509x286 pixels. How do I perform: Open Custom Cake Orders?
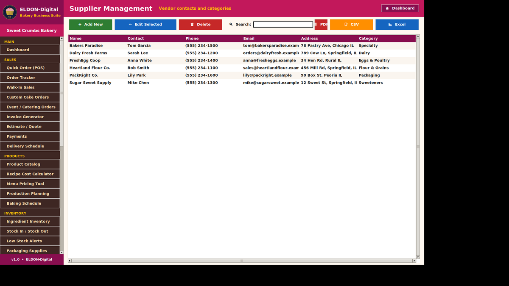click(30, 97)
